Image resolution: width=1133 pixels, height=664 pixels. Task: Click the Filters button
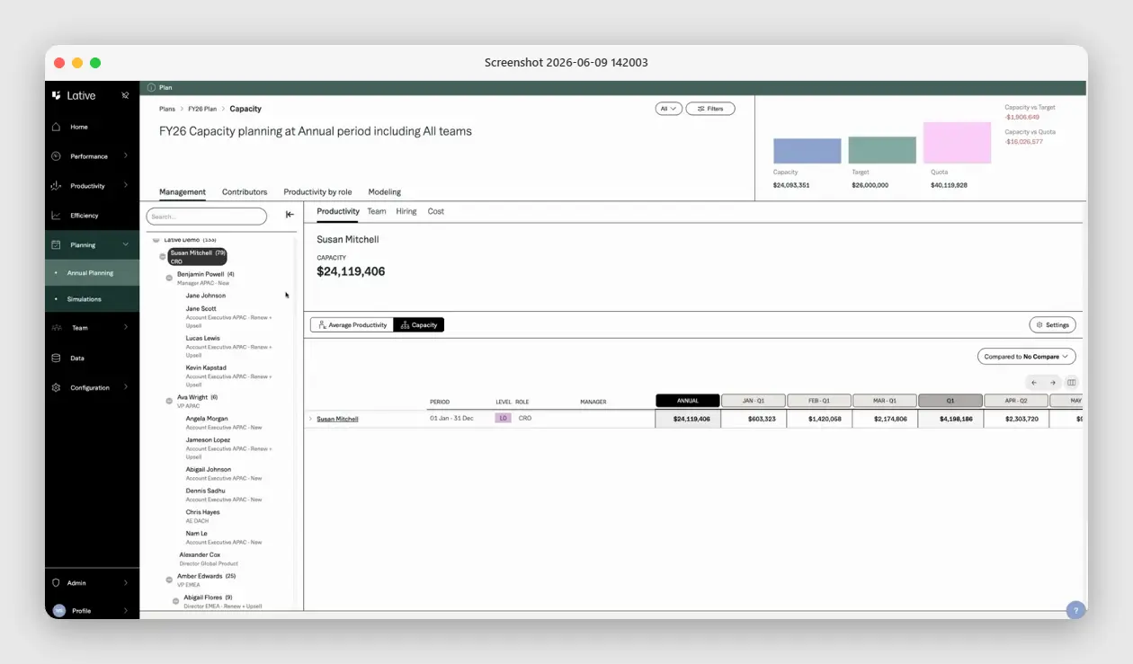point(710,109)
